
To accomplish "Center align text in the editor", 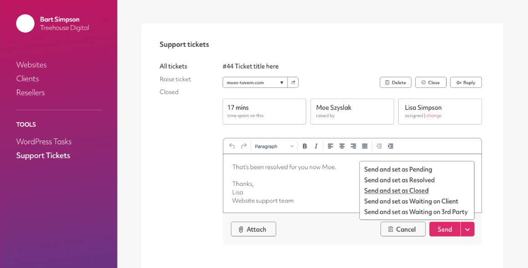I will pyautogui.click(x=342, y=146).
